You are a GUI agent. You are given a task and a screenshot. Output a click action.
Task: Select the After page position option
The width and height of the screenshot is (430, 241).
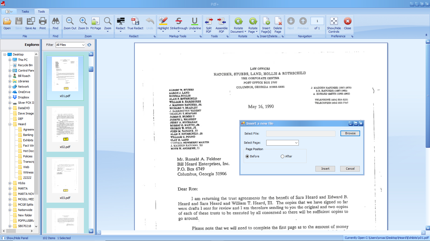tap(282, 156)
